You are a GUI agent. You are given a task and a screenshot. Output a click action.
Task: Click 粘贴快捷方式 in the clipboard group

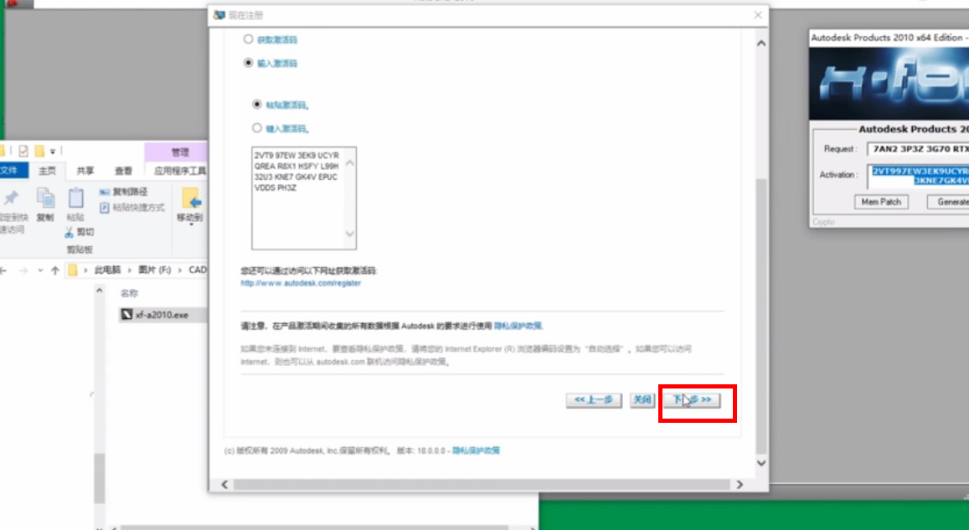131,208
